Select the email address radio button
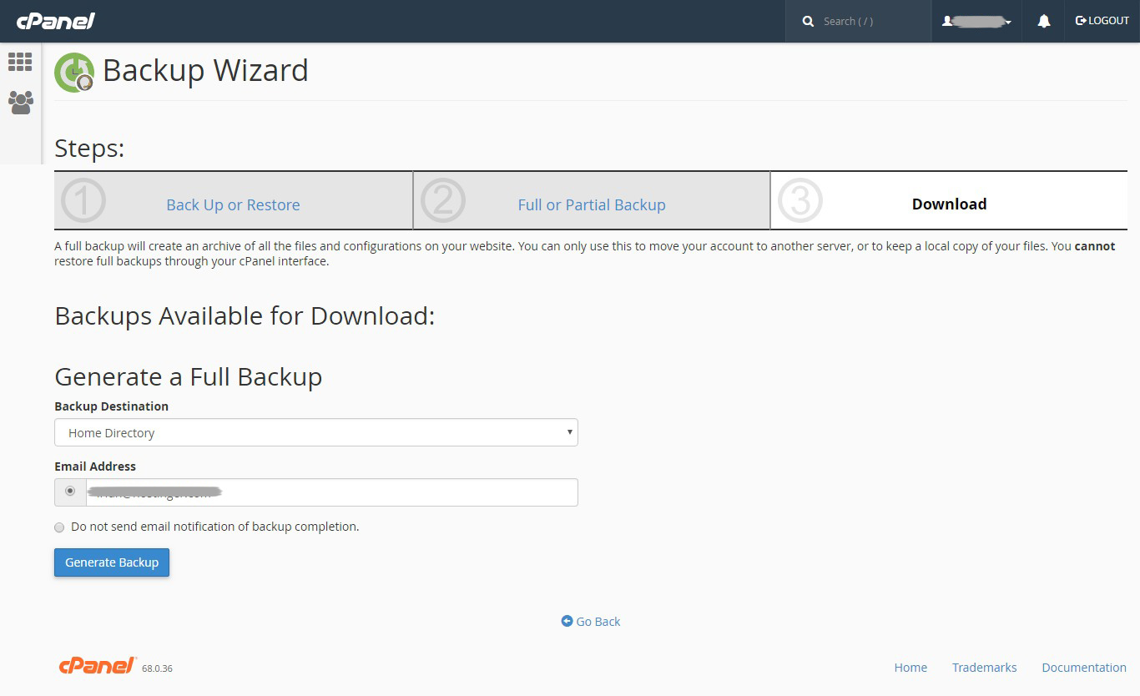The height and width of the screenshot is (696, 1140). click(70, 491)
